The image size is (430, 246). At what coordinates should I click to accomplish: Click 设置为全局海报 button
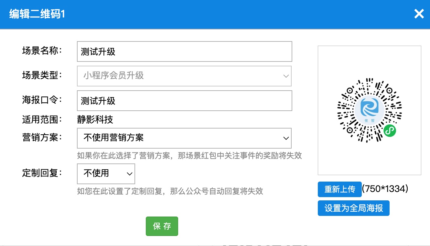[353, 208]
